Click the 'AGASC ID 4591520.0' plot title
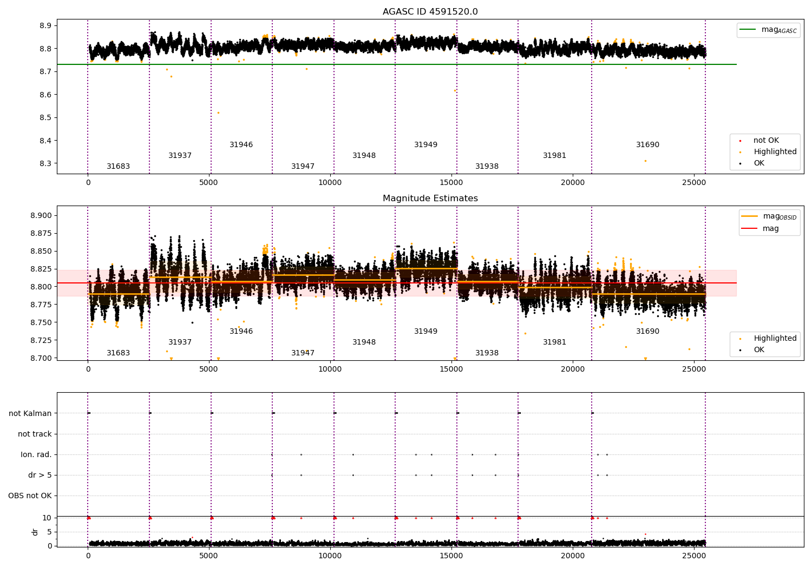Image resolution: width=812 pixels, height=568 pixels. click(x=430, y=12)
